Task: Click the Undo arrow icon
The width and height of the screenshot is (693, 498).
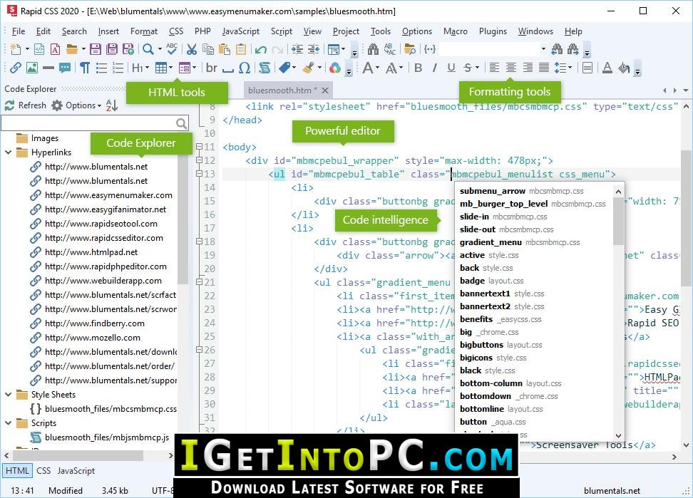Action: (261, 49)
